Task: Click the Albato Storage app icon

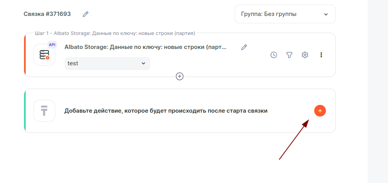Action: [x=44, y=55]
